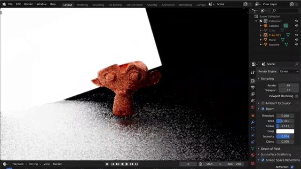
Task: Open the Physics properties tab
Action: click(253, 135)
